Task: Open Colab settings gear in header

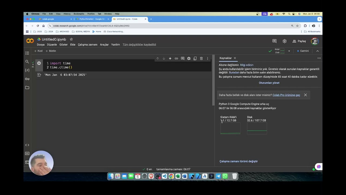Action: [284, 41]
